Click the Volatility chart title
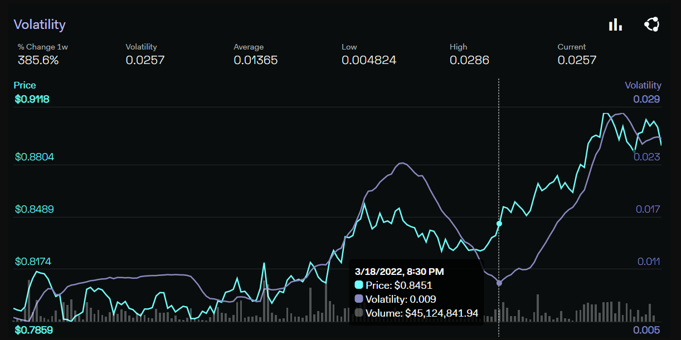Screen dimensions: 681x340 [x=40, y=24]
